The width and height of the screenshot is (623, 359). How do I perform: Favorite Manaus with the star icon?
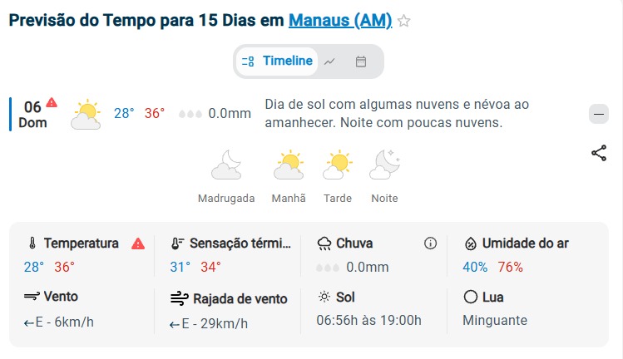coord(403,21)
